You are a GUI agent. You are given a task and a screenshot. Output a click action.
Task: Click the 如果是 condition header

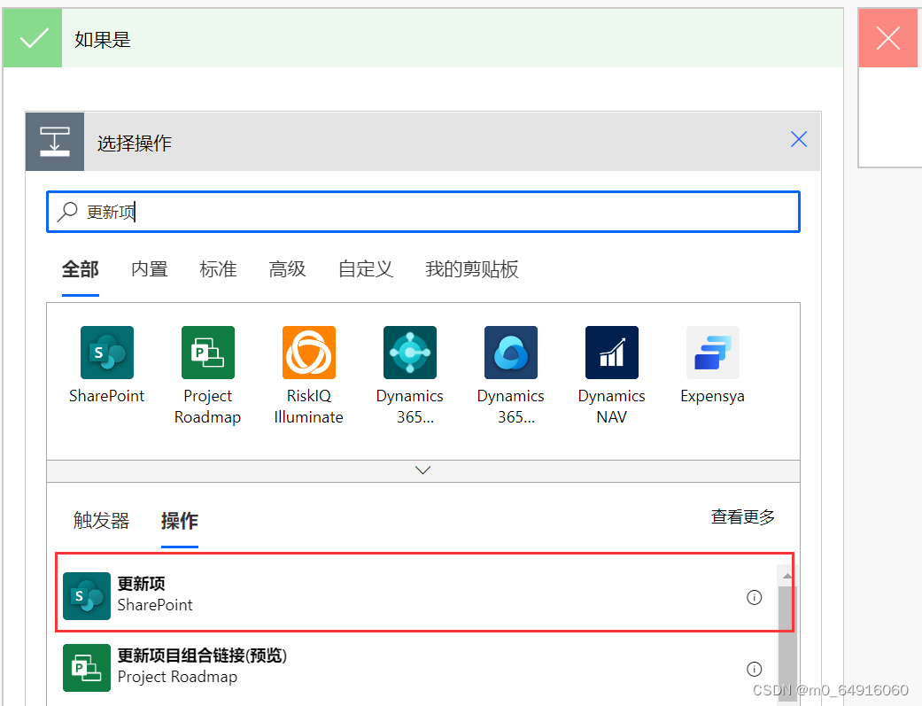pos(423,38)
